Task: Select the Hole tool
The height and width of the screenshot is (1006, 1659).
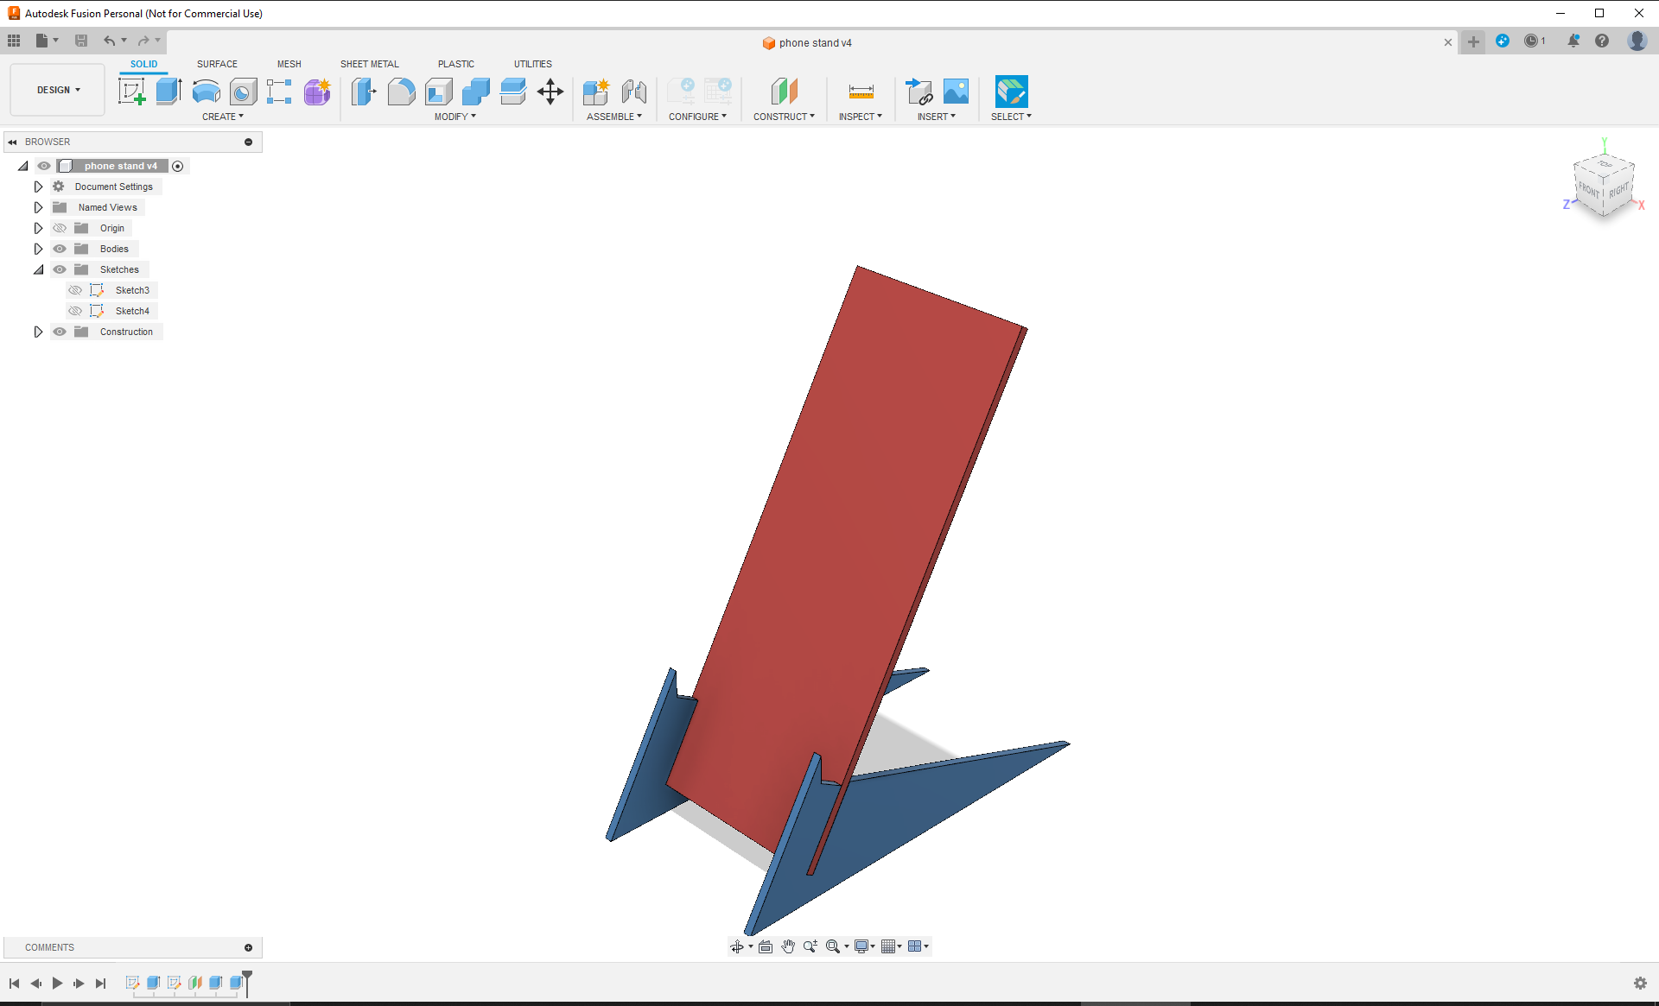Action: point(243,91)
